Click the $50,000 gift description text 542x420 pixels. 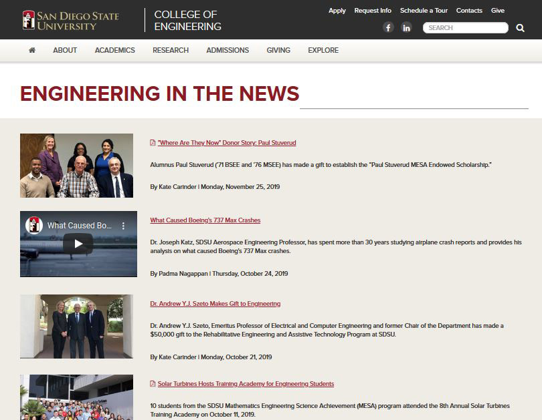(x=327, y=330)
